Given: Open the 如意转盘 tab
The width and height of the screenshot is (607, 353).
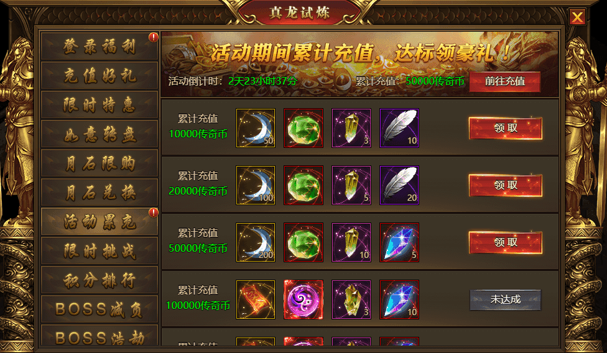Looking at the screenshot, I should click(x=100, y=134).
